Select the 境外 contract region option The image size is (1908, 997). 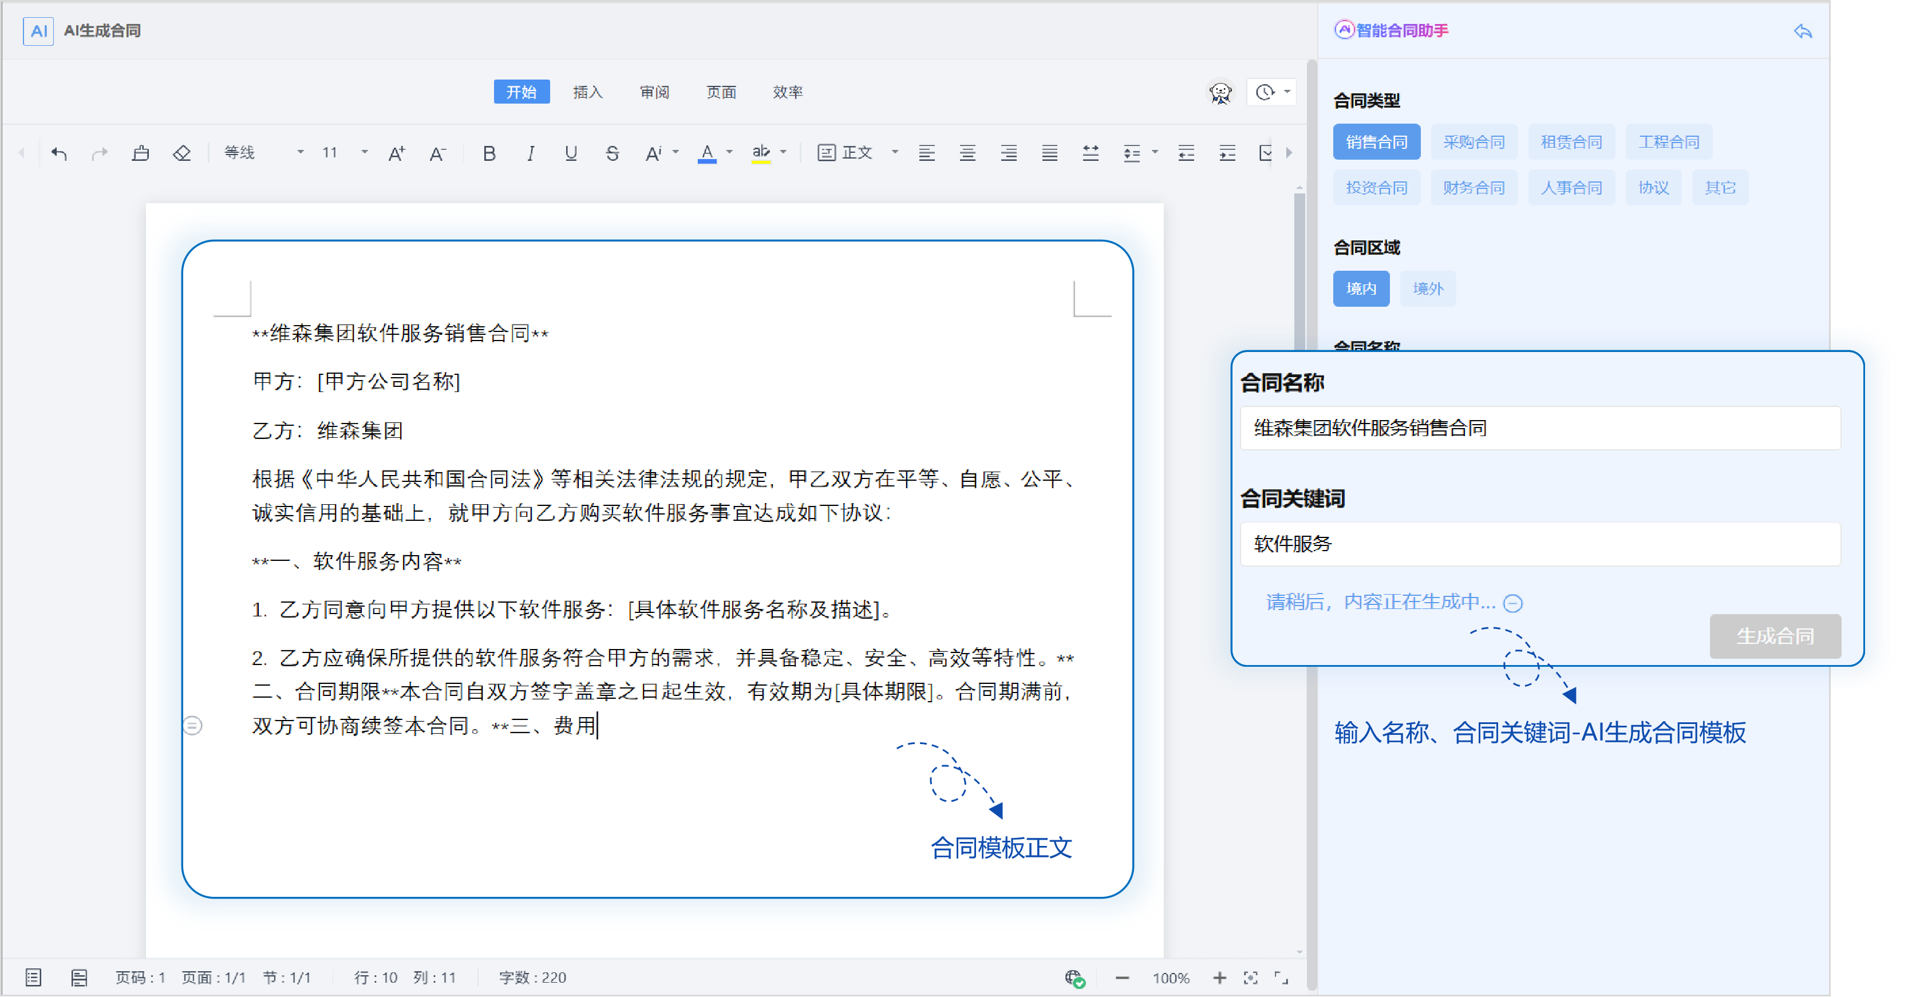pos(1427,288)
